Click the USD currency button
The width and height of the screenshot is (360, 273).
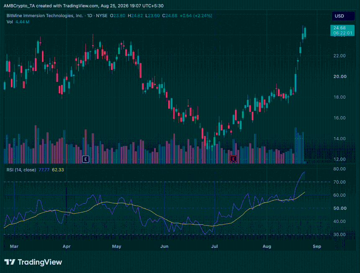pyautogui.click(x=343, y=16)
